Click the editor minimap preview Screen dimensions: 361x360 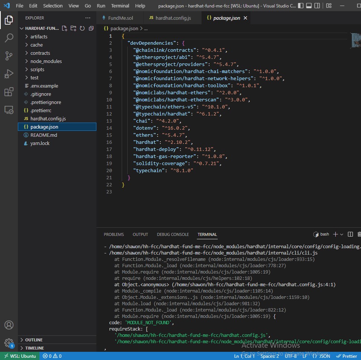tap(356, 41)
